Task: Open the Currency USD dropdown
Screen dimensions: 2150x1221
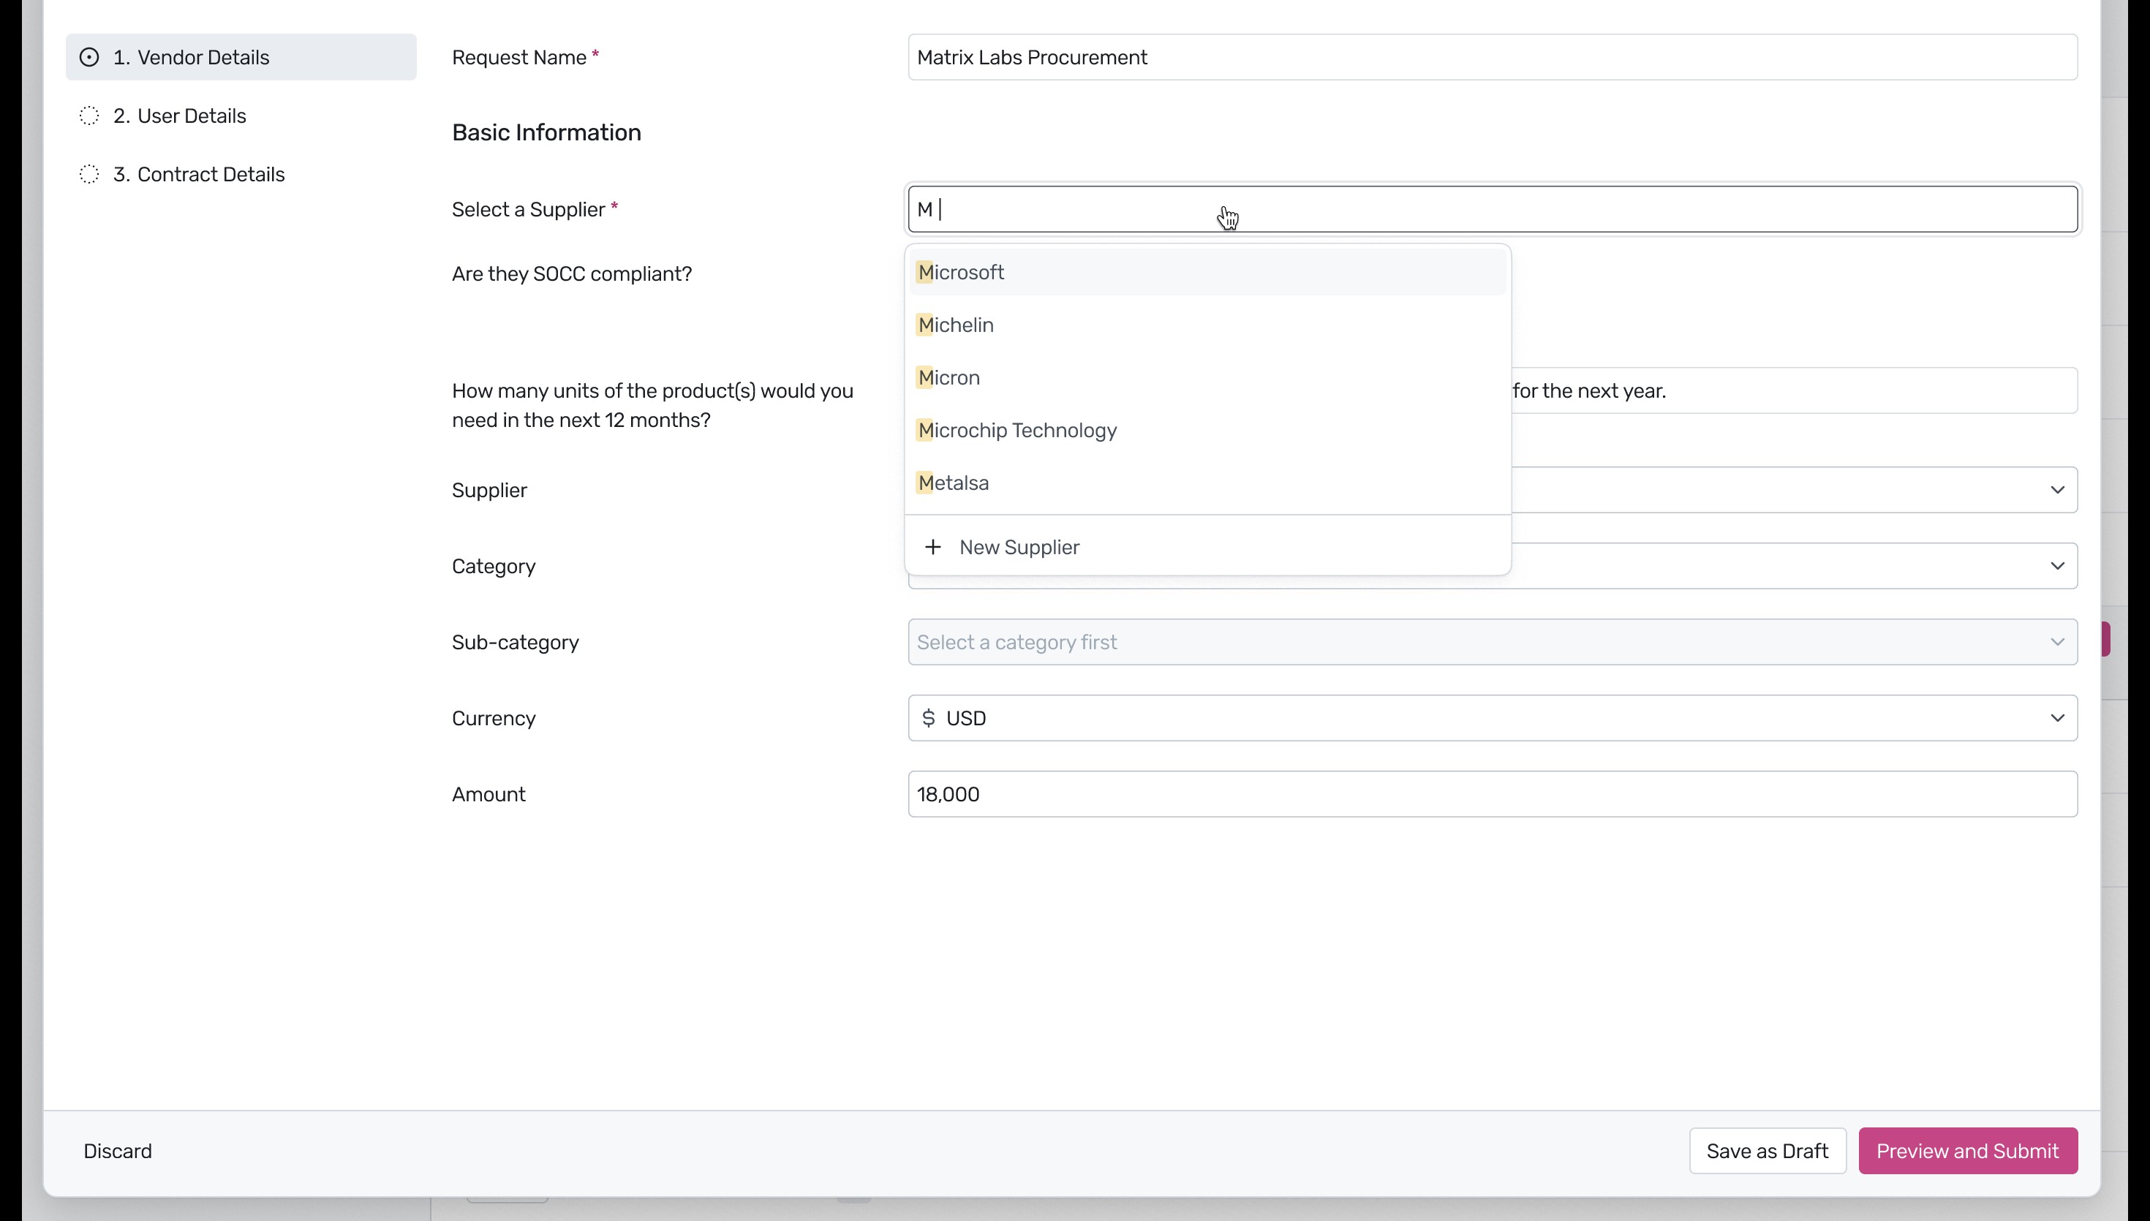Action: (1492, 719)
